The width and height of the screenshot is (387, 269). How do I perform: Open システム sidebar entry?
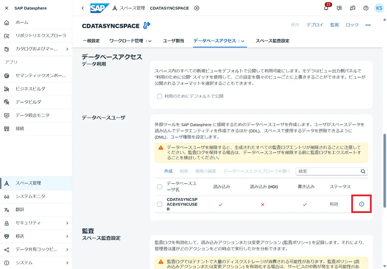pos(36,263)
